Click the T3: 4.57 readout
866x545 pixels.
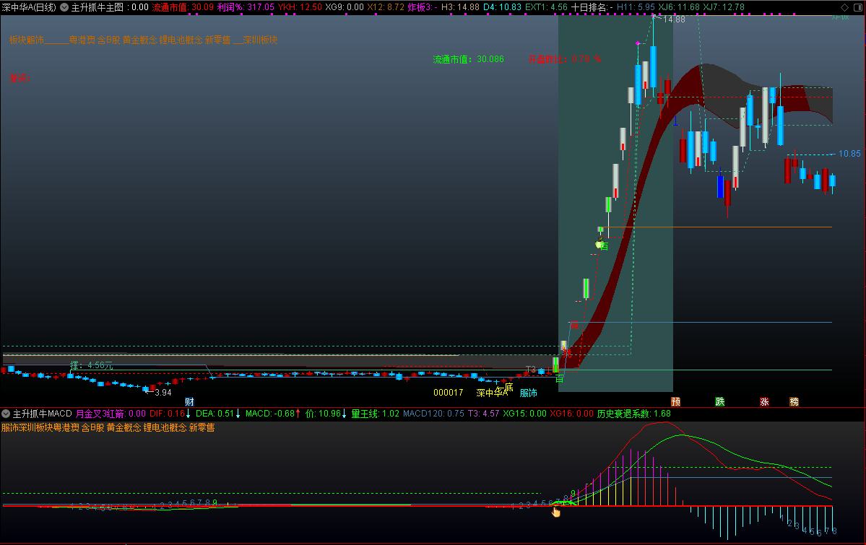point(483,414)
